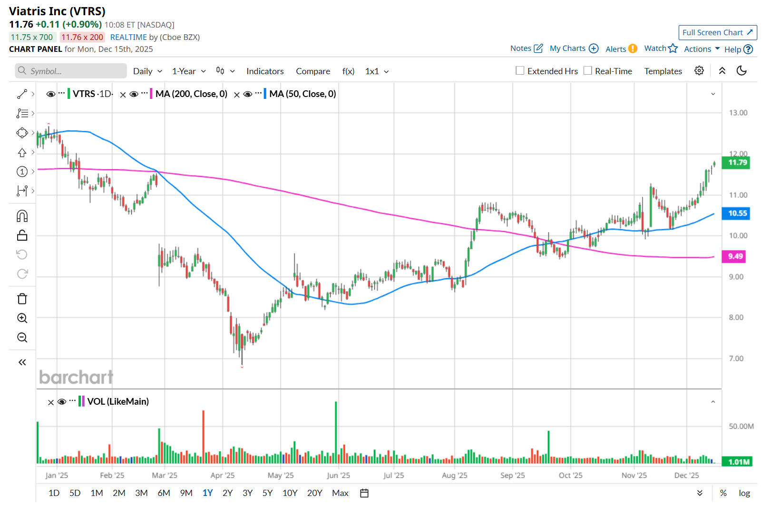Select the trend line drawing tool
The height and width of the screenshot is (515, 771).
coord(22,94)
